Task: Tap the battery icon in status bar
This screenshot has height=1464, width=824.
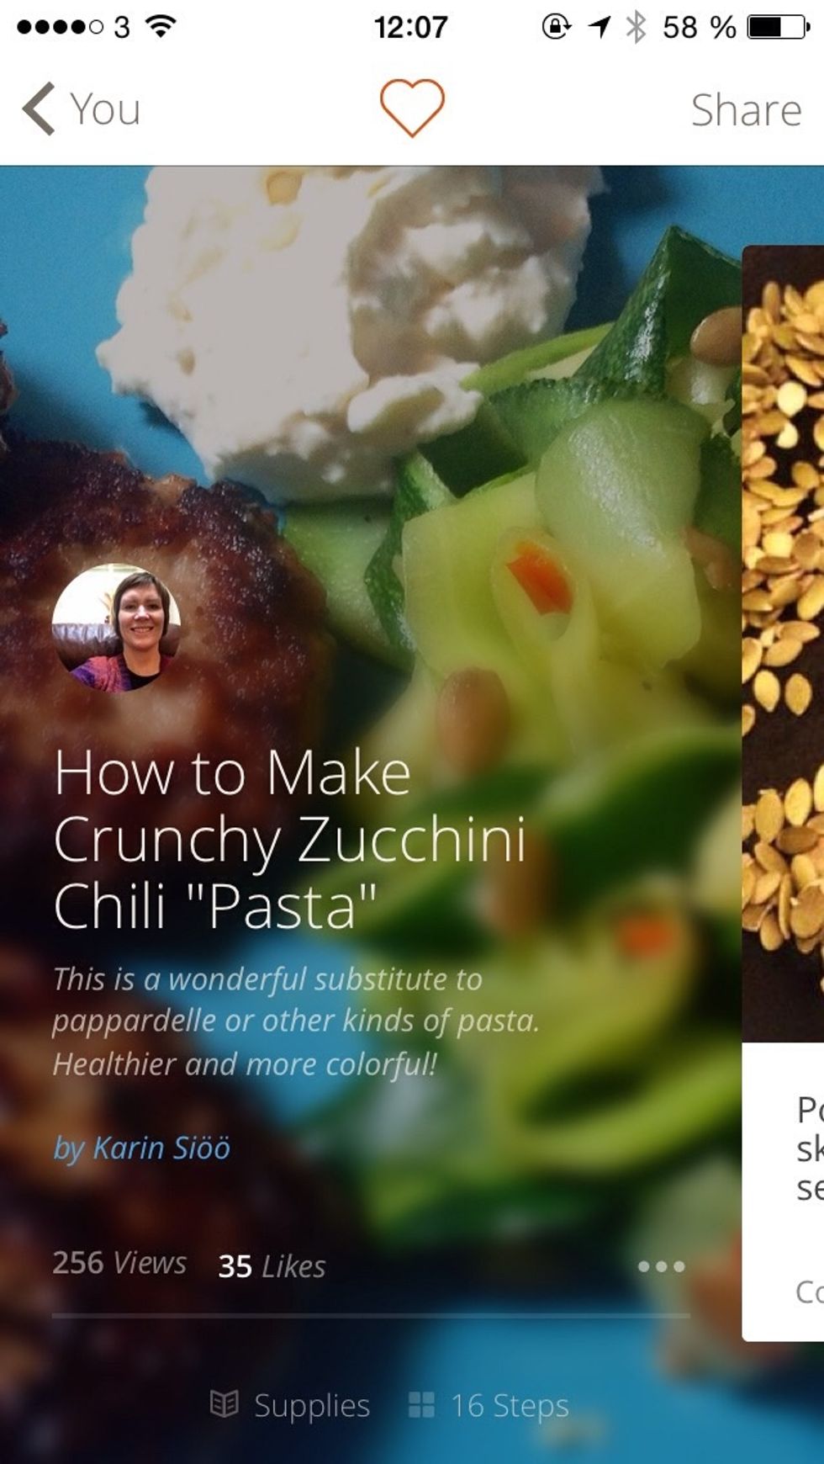Action: [x=779, y=27]
